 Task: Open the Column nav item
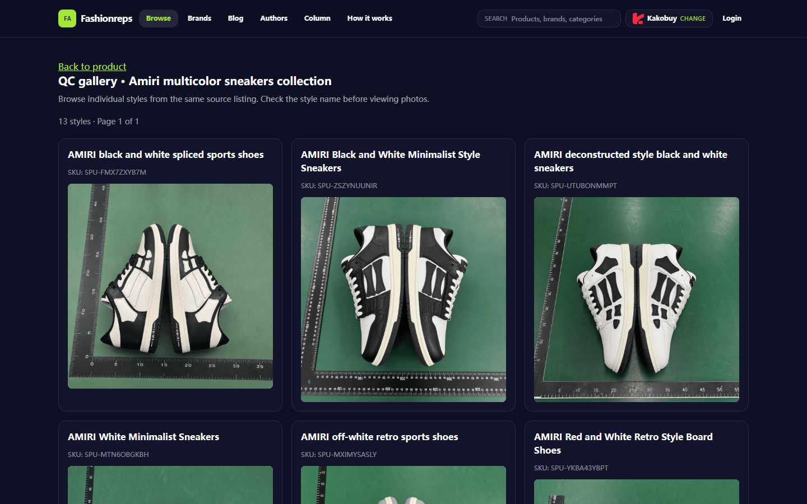[317, 18]
